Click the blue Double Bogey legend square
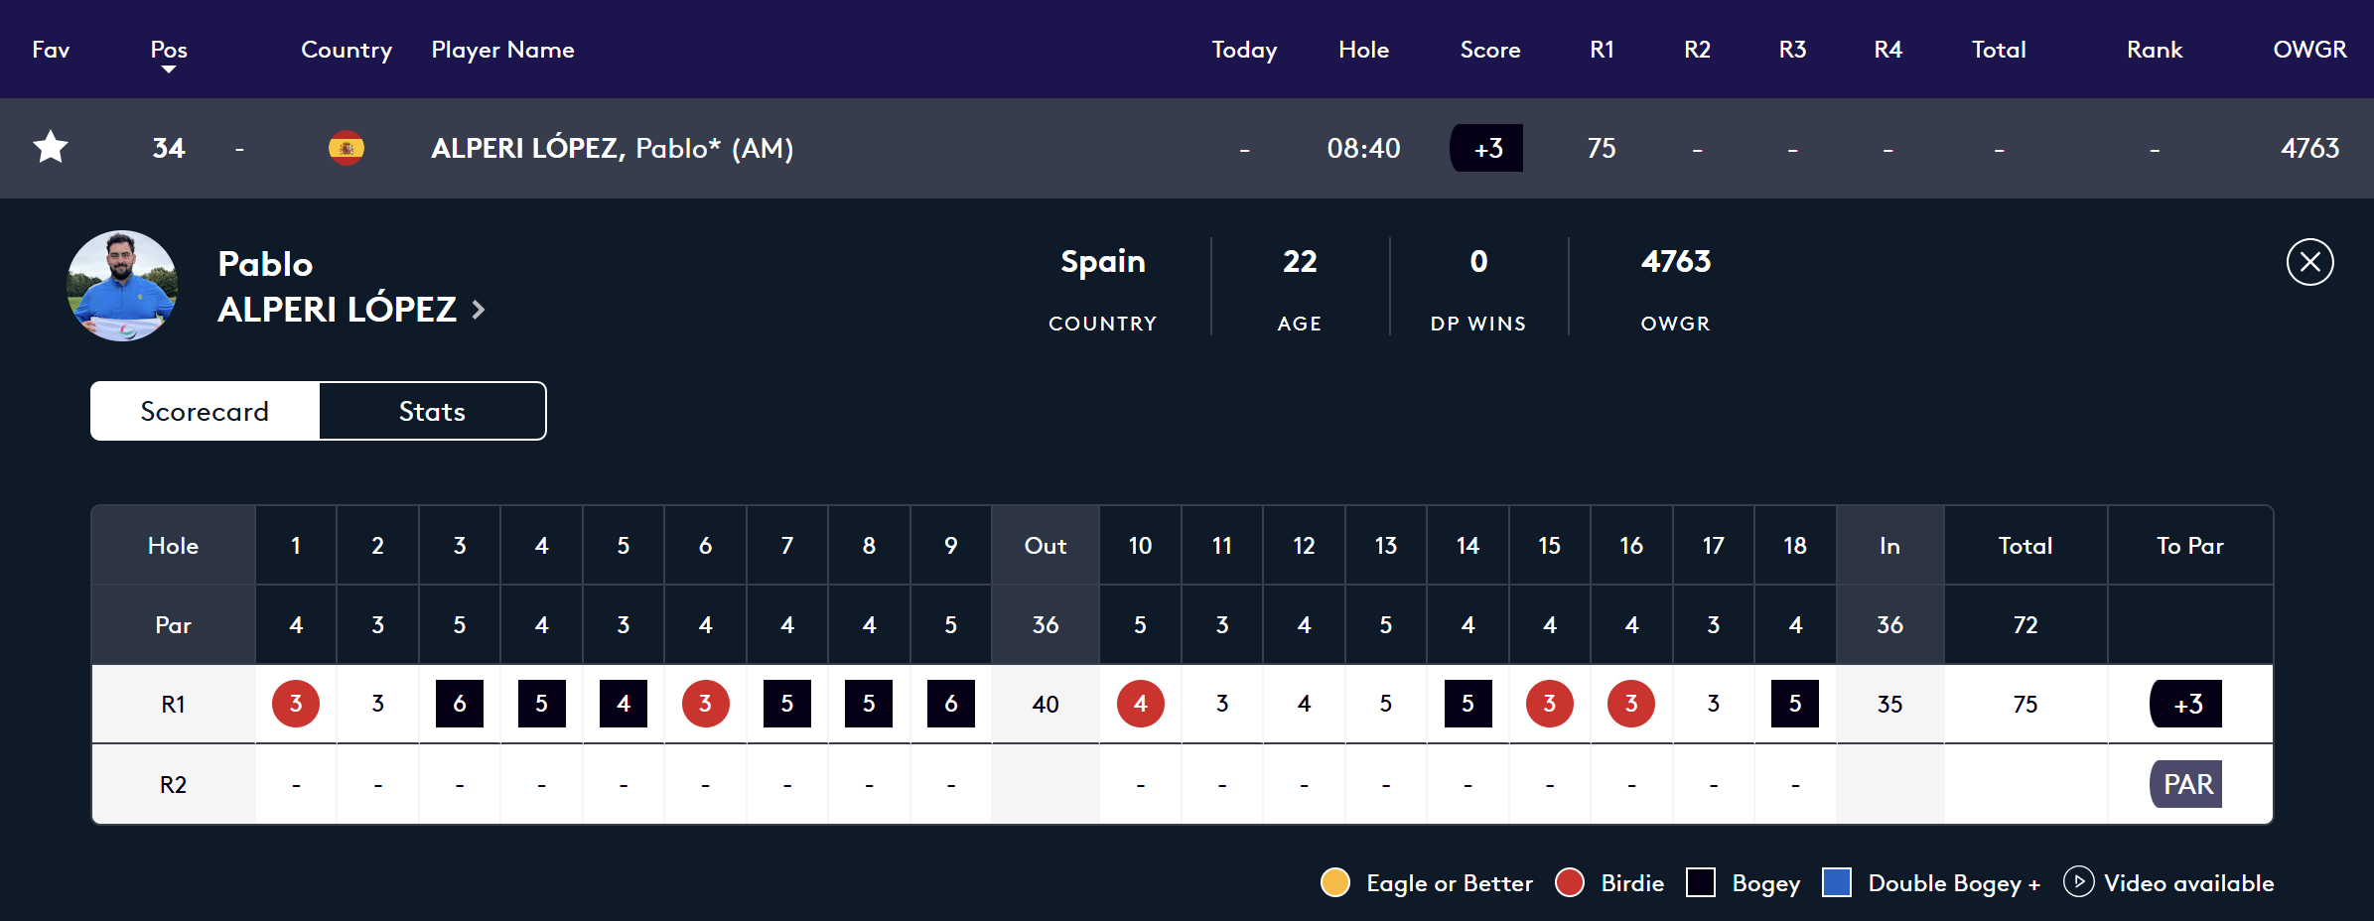Screen dimensions: 2374x921 1836,882
